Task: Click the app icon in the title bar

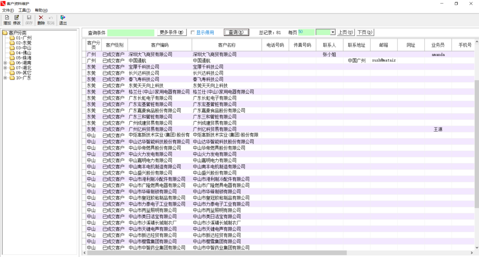Action: tap(3, 3)
